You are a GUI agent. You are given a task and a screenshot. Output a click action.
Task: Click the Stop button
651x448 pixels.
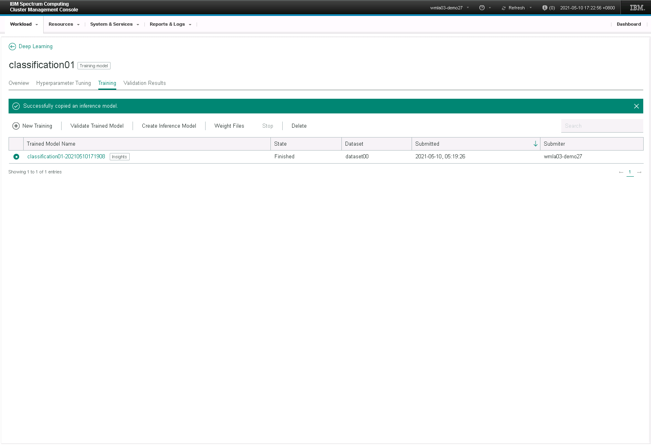pyautogui.click(x=268, y=126)
